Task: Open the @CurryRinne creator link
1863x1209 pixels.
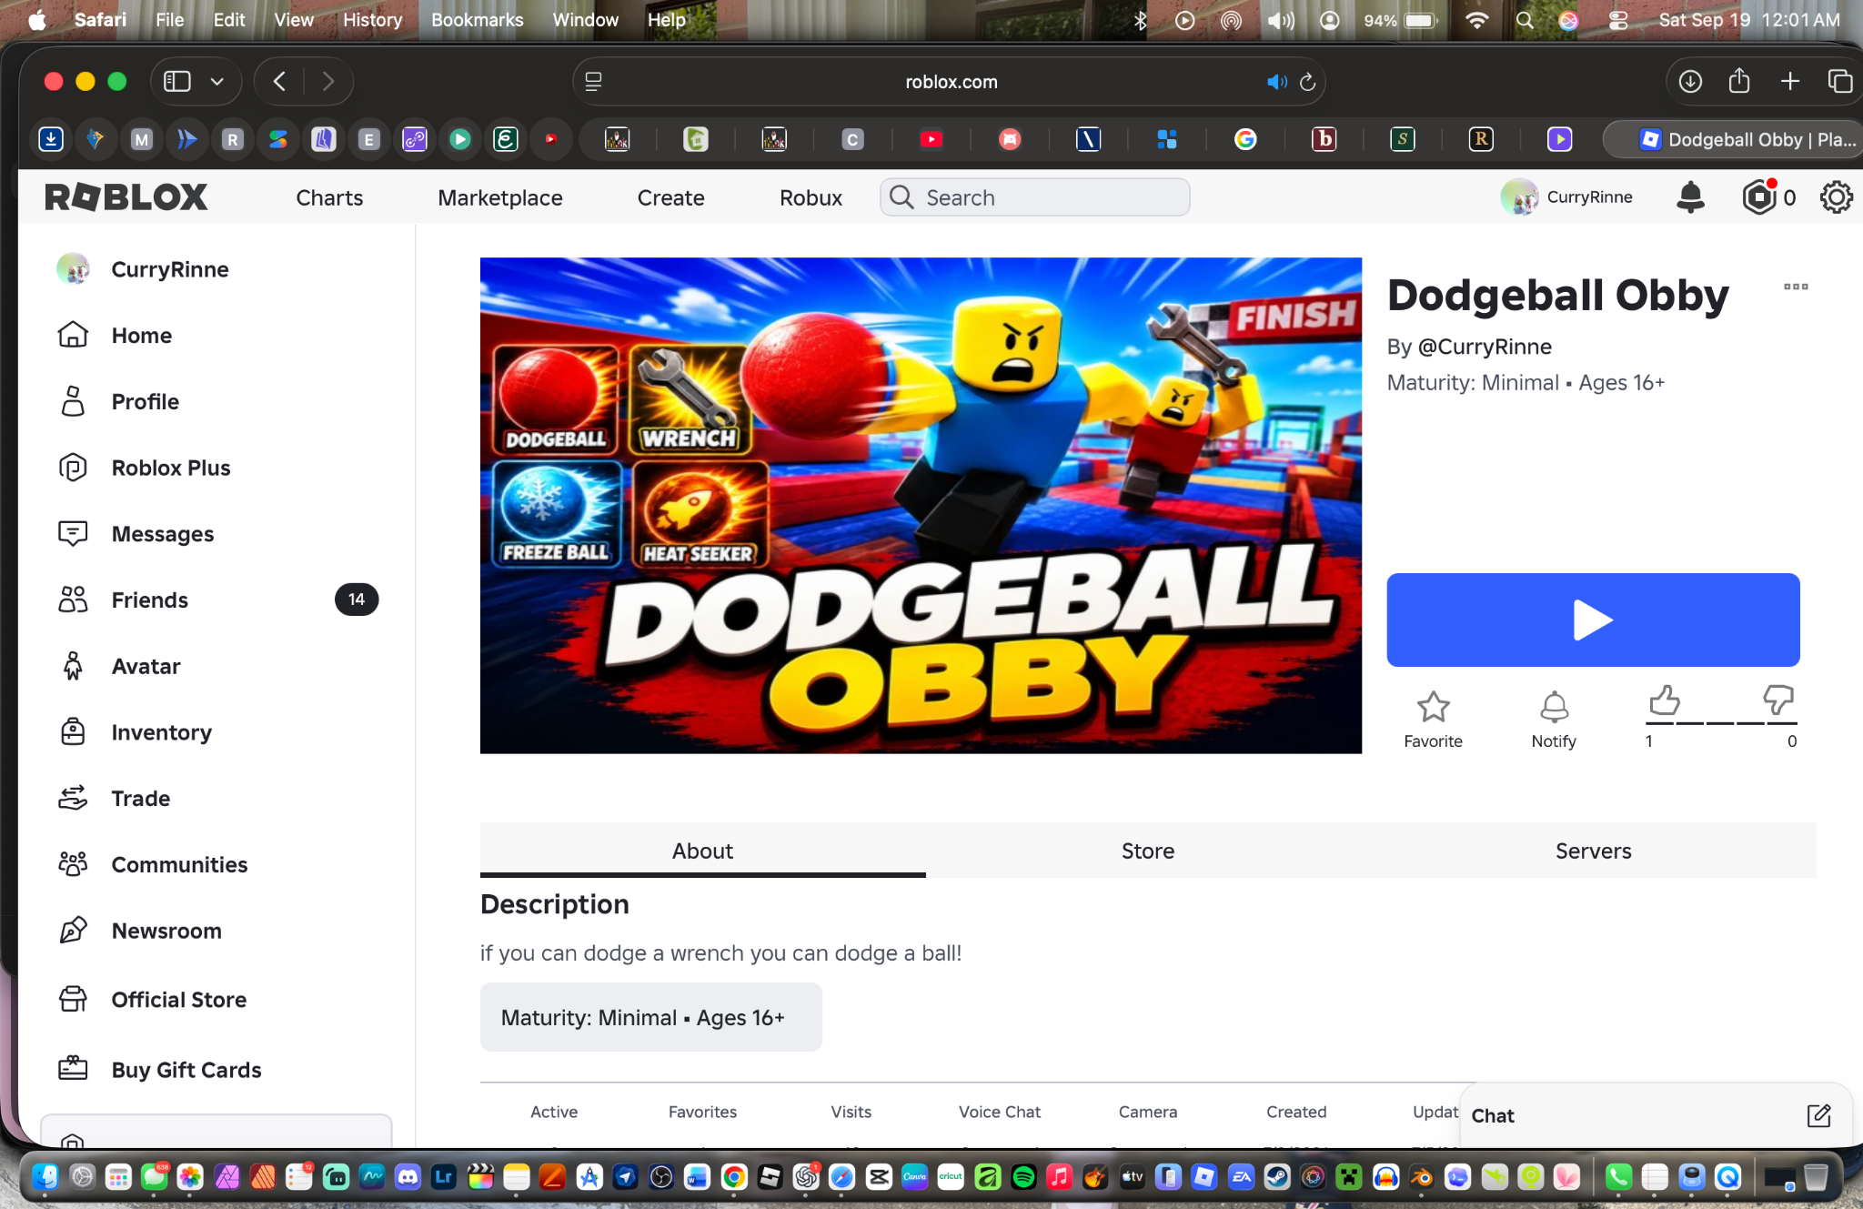Action: (x=1485, y=347)
